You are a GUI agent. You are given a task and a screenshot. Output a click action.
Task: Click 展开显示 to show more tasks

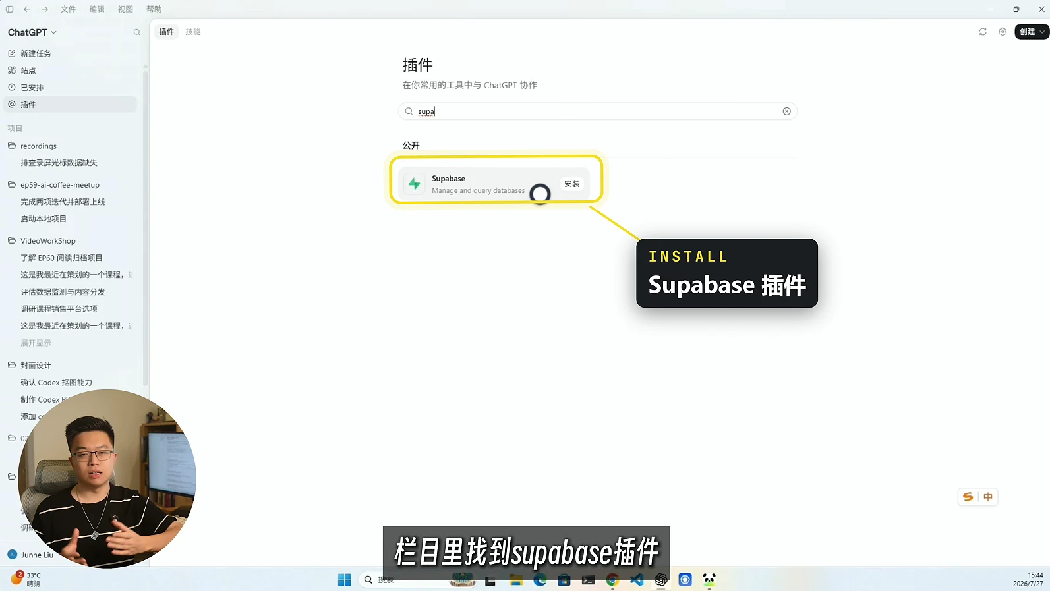(x=36, y=343)
